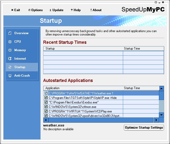Click the download arrow icon beside Update
This screenshot has width=170, height=144.
[x=50, y=10]
